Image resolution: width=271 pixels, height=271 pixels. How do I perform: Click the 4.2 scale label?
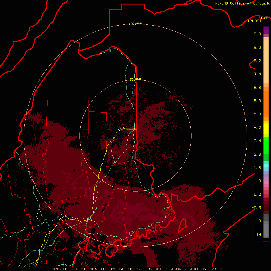tap(257, 128)
